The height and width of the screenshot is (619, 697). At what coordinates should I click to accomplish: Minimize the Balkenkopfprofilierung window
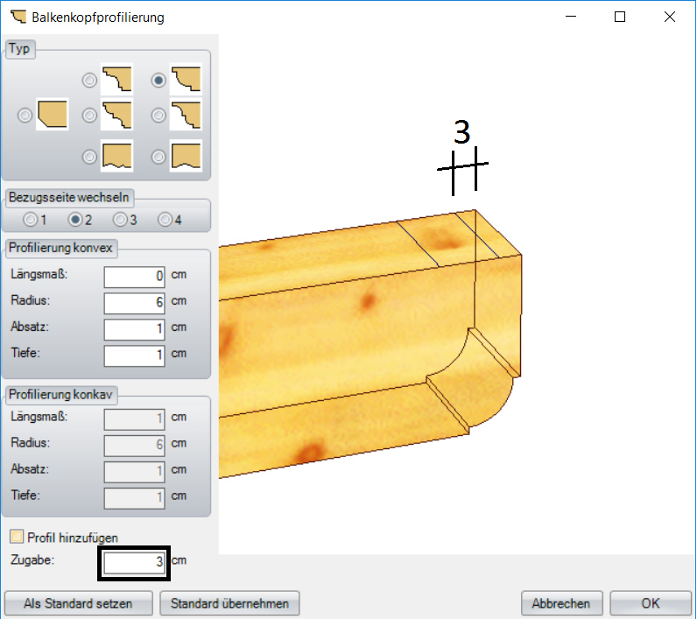point(571,17)
